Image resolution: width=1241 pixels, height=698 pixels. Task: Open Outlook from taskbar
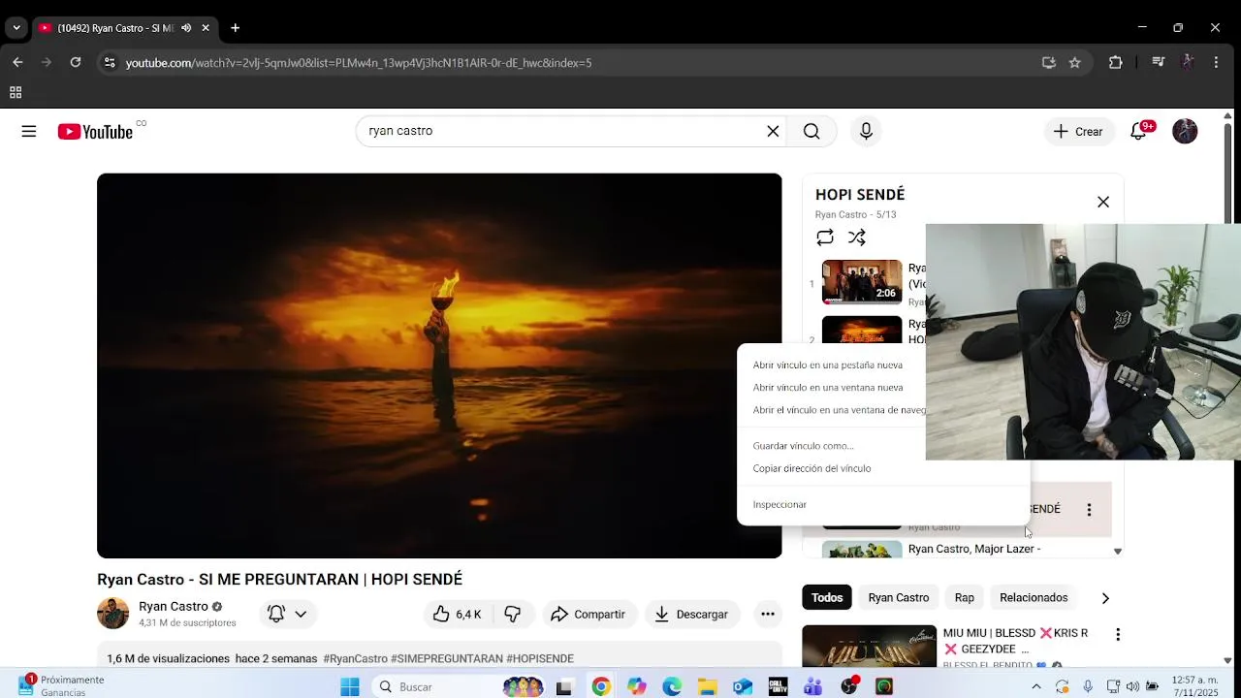[x=743, y=686]
